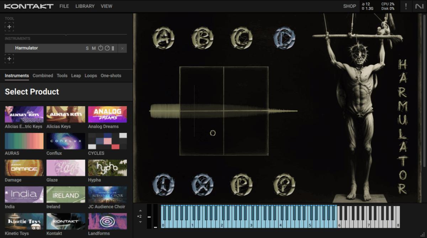This screenshot has width=427, height=238.
Task: Toggle the blue U rune button
Action: click(163, 184)
